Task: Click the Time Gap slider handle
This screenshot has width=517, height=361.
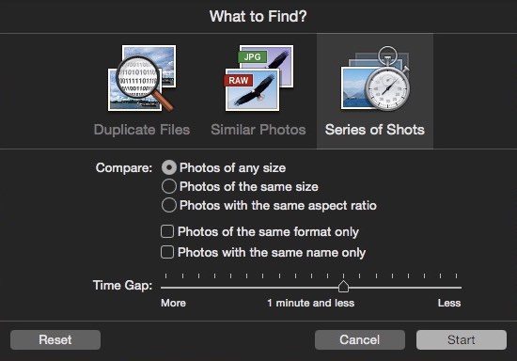Action: pos(343,286)
